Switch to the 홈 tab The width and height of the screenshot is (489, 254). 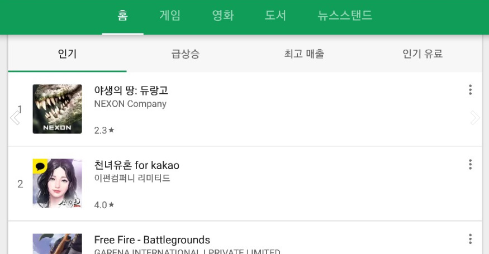[x=122, y=16]
